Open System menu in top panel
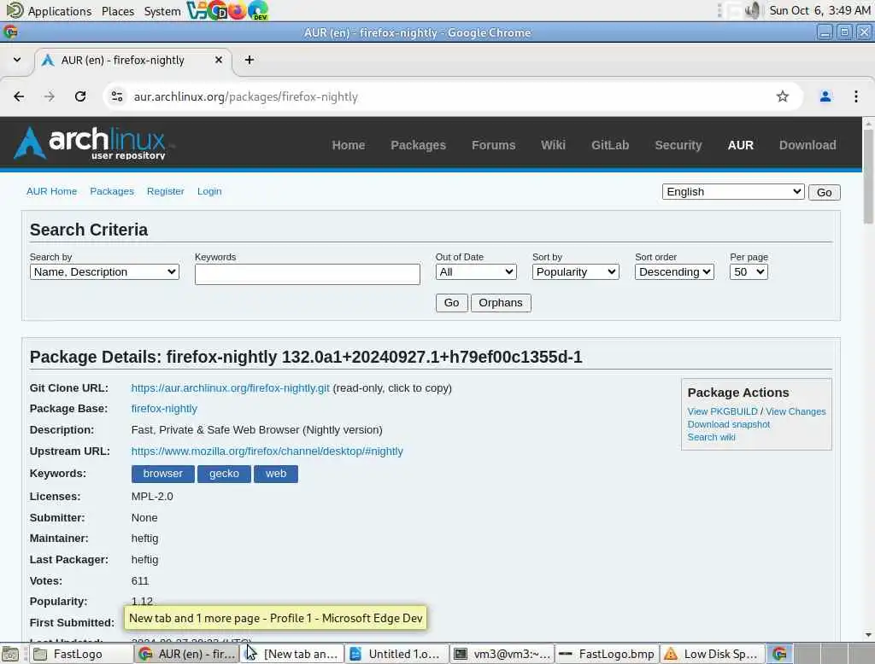The height and width of the screenshot is (664, 875). [x=161, y=11]
